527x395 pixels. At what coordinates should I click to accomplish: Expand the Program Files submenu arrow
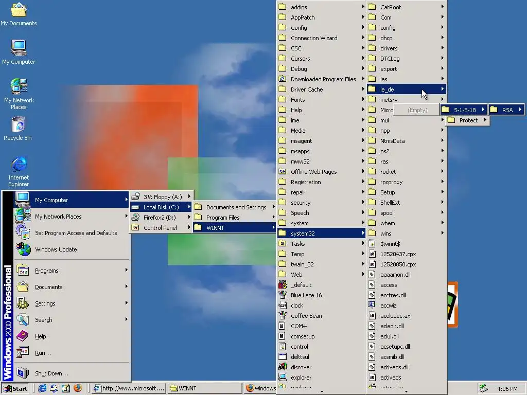click(x=274, y=217)
